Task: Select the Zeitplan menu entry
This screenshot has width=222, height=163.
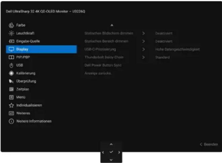Action: pyautogui.click(x=41, y=89)
